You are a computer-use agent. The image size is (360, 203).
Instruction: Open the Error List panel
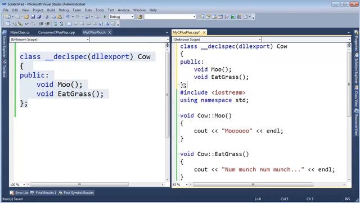pos(19,193)
